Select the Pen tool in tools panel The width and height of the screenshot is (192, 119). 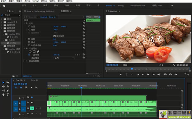8,91
